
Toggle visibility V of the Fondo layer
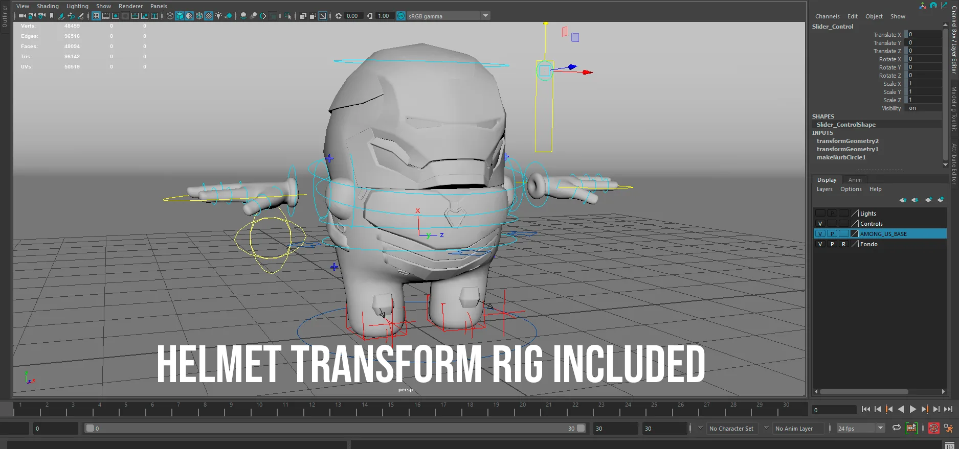[820, 244]
